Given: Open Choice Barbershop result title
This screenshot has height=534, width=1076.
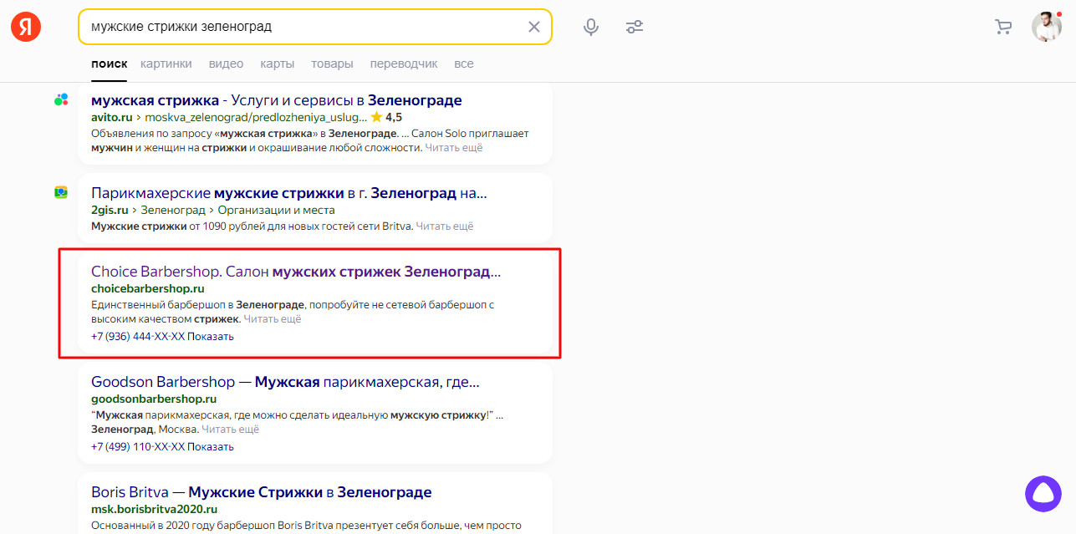Looking at the screenshot, I should (296, 272).
